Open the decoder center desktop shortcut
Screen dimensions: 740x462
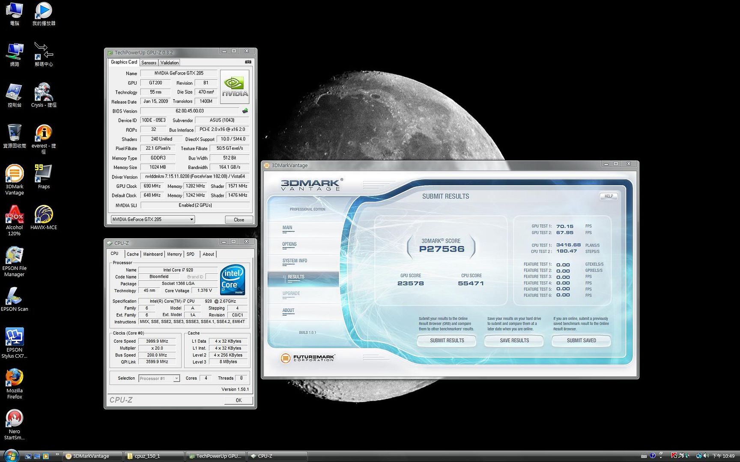point(44,54)
